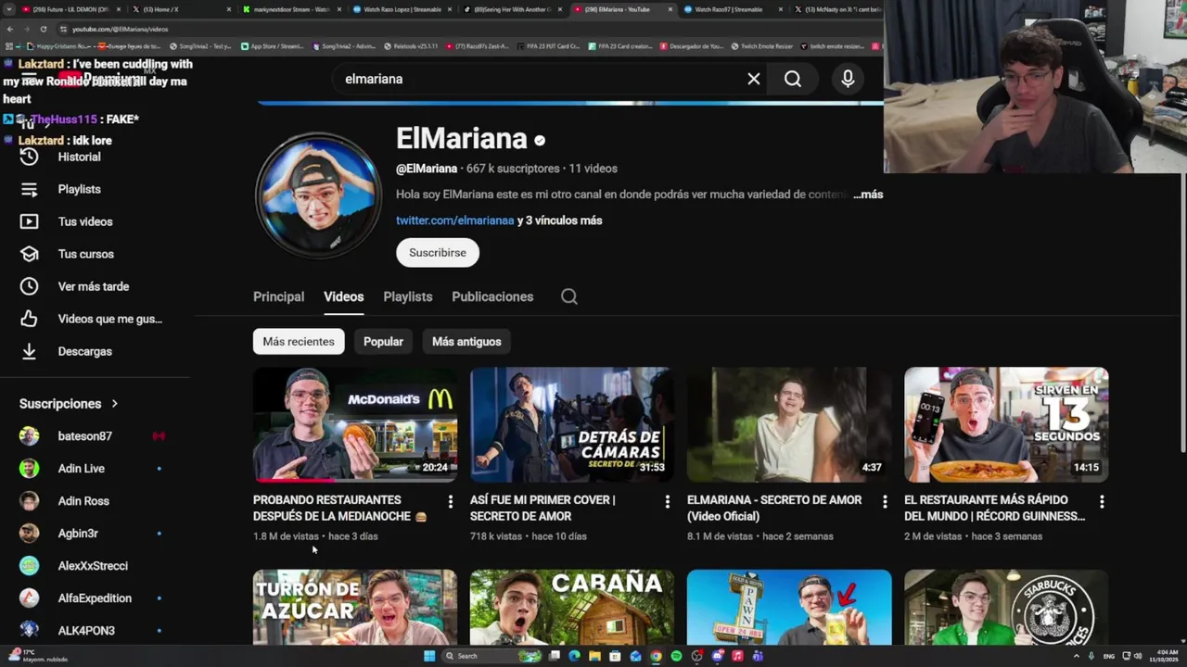This screenshot has height=667, width=1187.
Task: Click title EL RESTAURANTE MÁS RÁPIDO DEL MUNDO
Action: (994, 508)
